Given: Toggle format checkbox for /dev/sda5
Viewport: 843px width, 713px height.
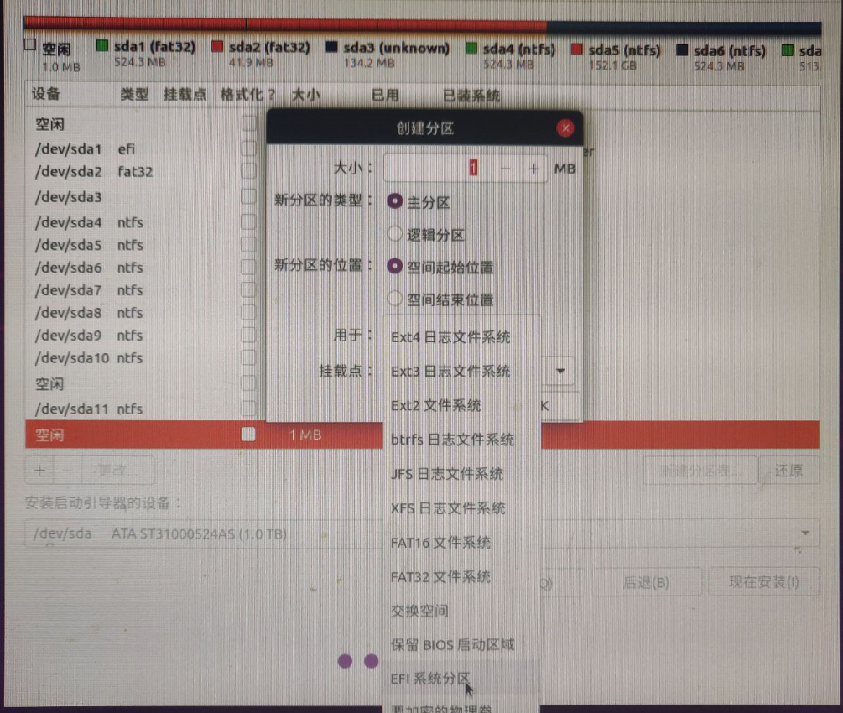Looking at the screenshot, I should (x=248, y=244).
